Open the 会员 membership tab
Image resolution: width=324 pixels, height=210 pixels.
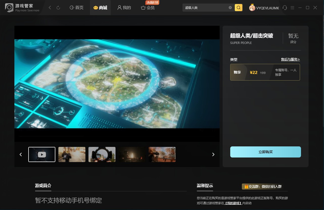coord(148,8)
